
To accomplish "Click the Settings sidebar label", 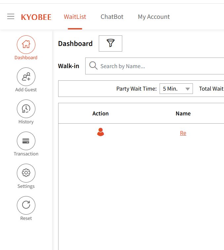I will 26,186.
